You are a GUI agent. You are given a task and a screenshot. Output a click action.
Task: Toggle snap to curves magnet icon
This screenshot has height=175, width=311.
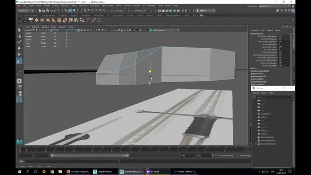tap(89, 11)
